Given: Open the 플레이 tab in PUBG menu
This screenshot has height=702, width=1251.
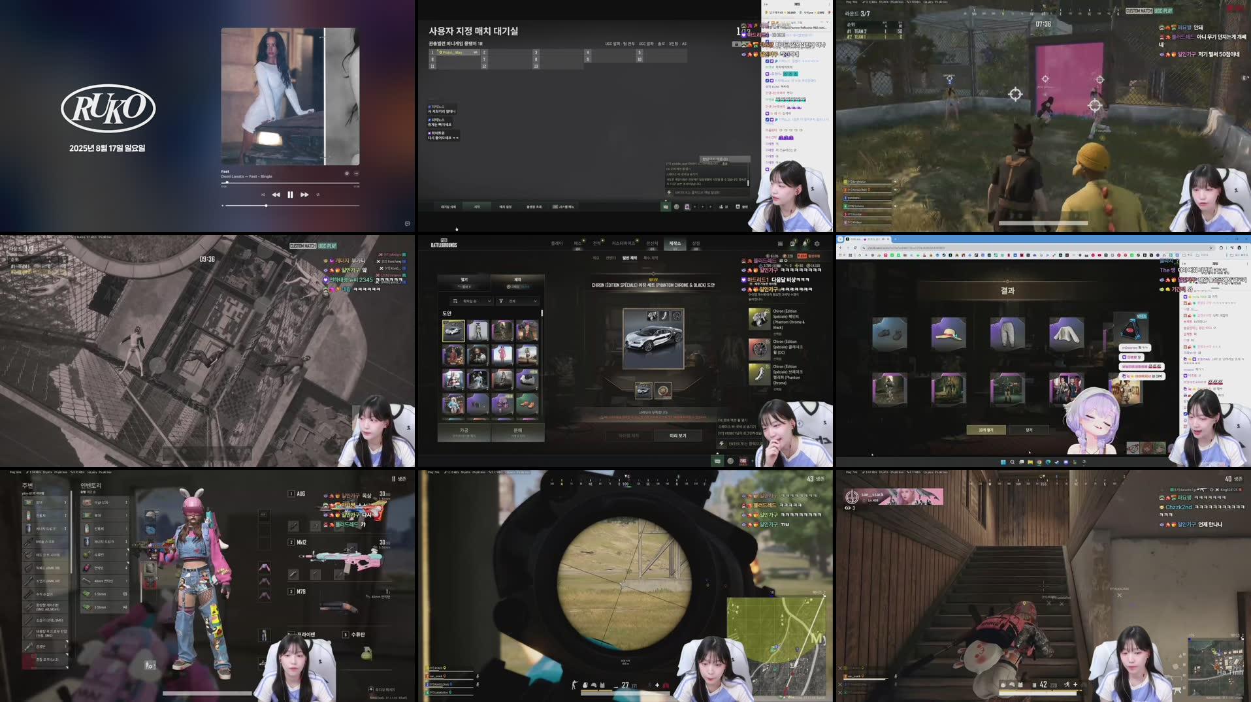Looking at the screenshot, I should [x=557, y=244].
